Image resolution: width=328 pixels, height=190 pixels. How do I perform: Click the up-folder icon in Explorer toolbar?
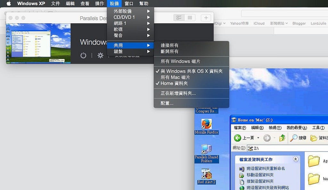282,138
